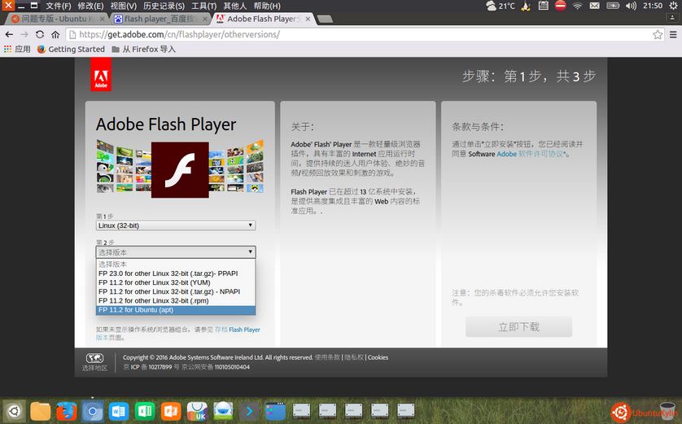This screenshot has width=682, height=424.
Task: Select the 选择版本 placeholder option in list
Action: click(176, 264)
